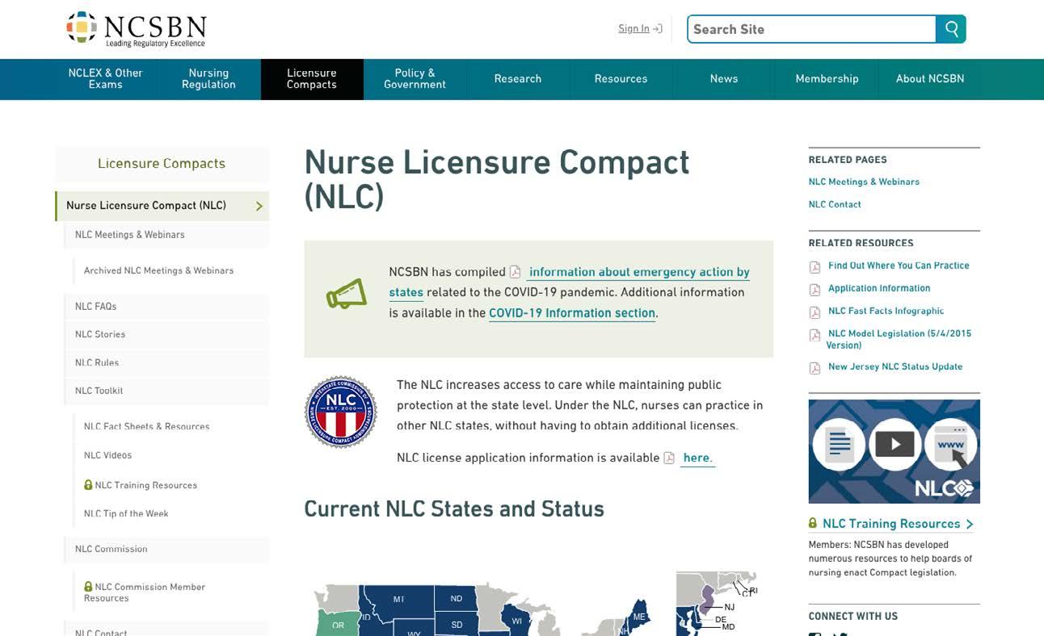Viewport: 1044px width, 636px height.
Task: Click inside the Search Site field
Action: click(811, 29)
